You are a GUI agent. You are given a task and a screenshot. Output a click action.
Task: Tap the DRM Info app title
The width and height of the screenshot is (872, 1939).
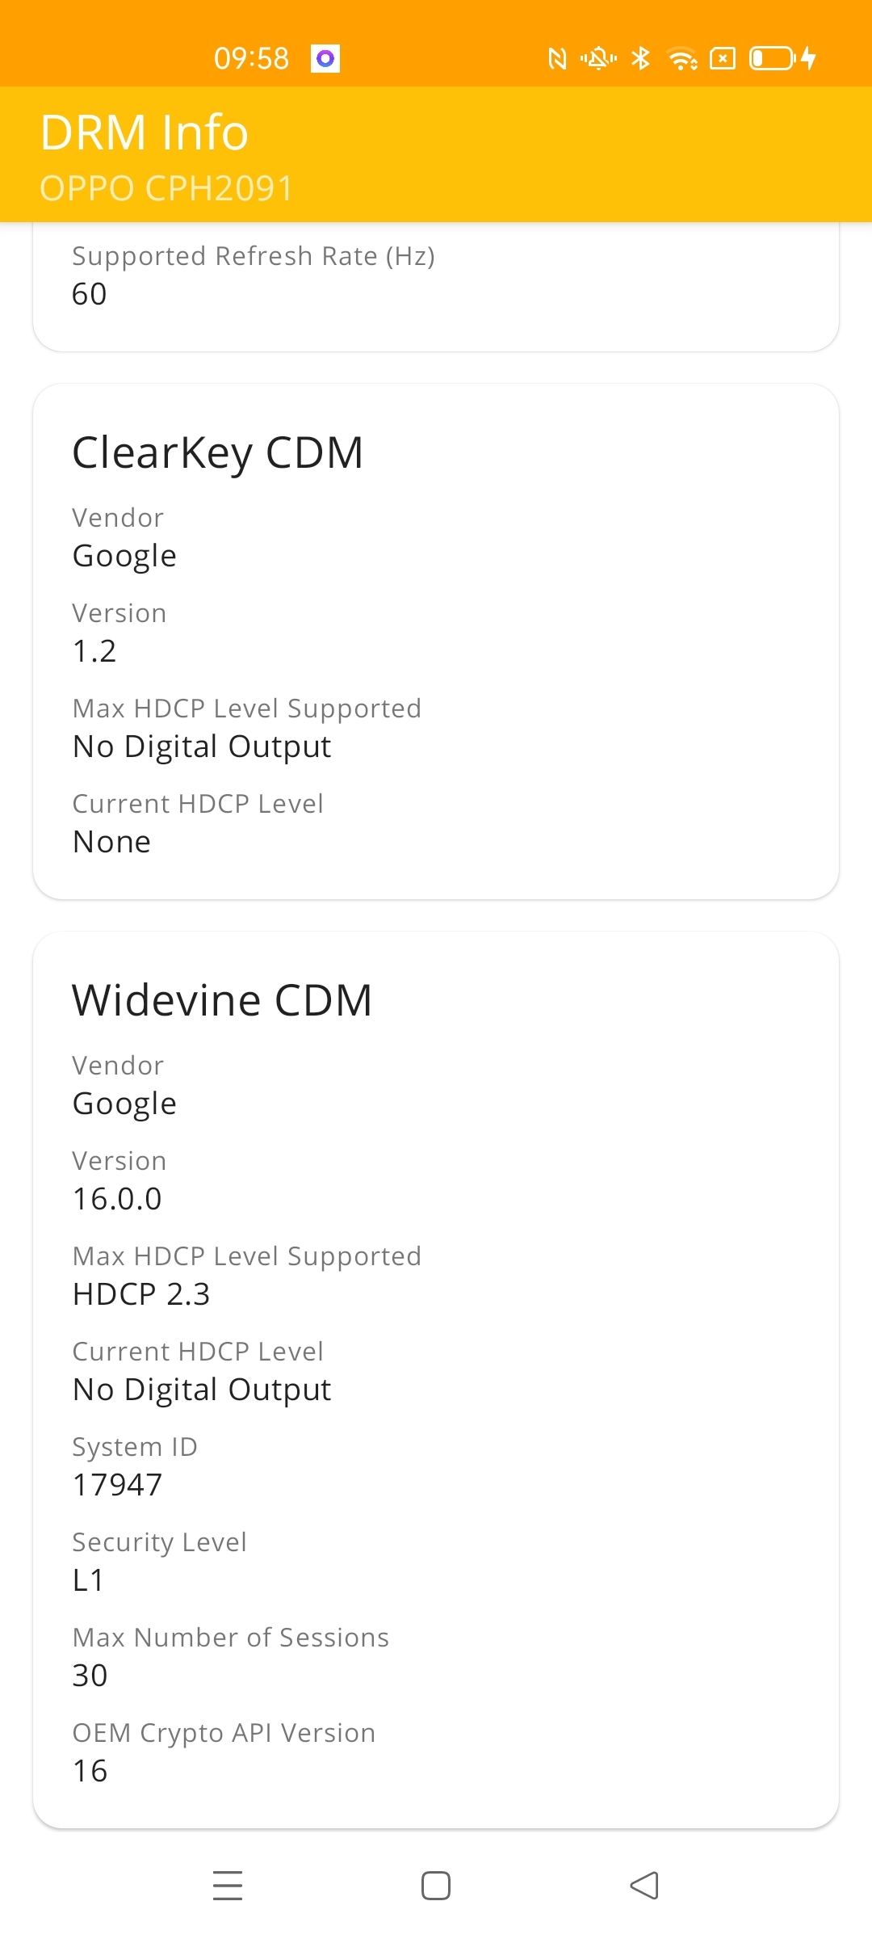pyautogui.click(x=144, y=132)
